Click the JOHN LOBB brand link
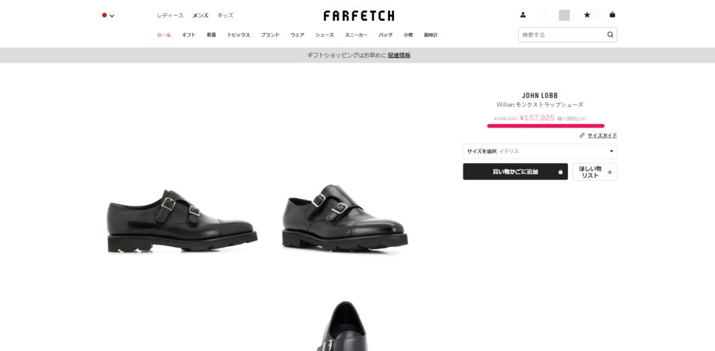This screenshot has width=715, height=351. tap(540, 95)
